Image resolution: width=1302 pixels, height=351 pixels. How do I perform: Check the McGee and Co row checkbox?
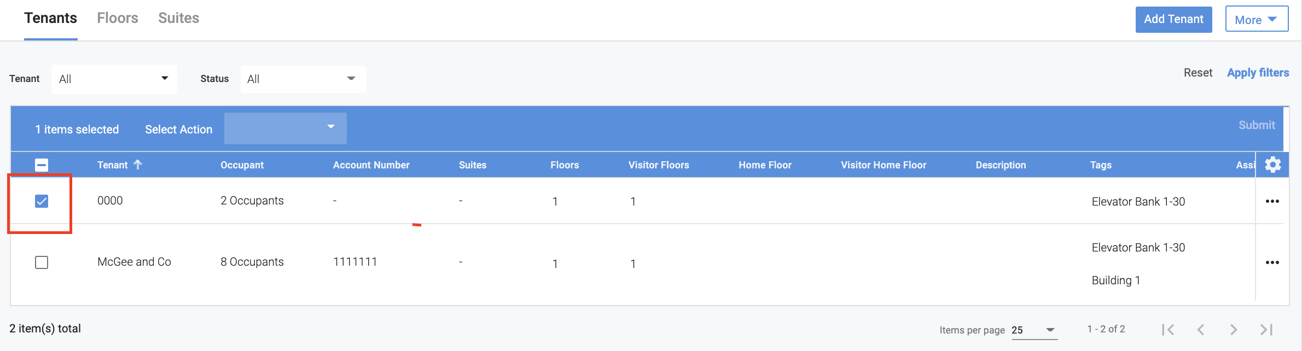tap(42, 262)
